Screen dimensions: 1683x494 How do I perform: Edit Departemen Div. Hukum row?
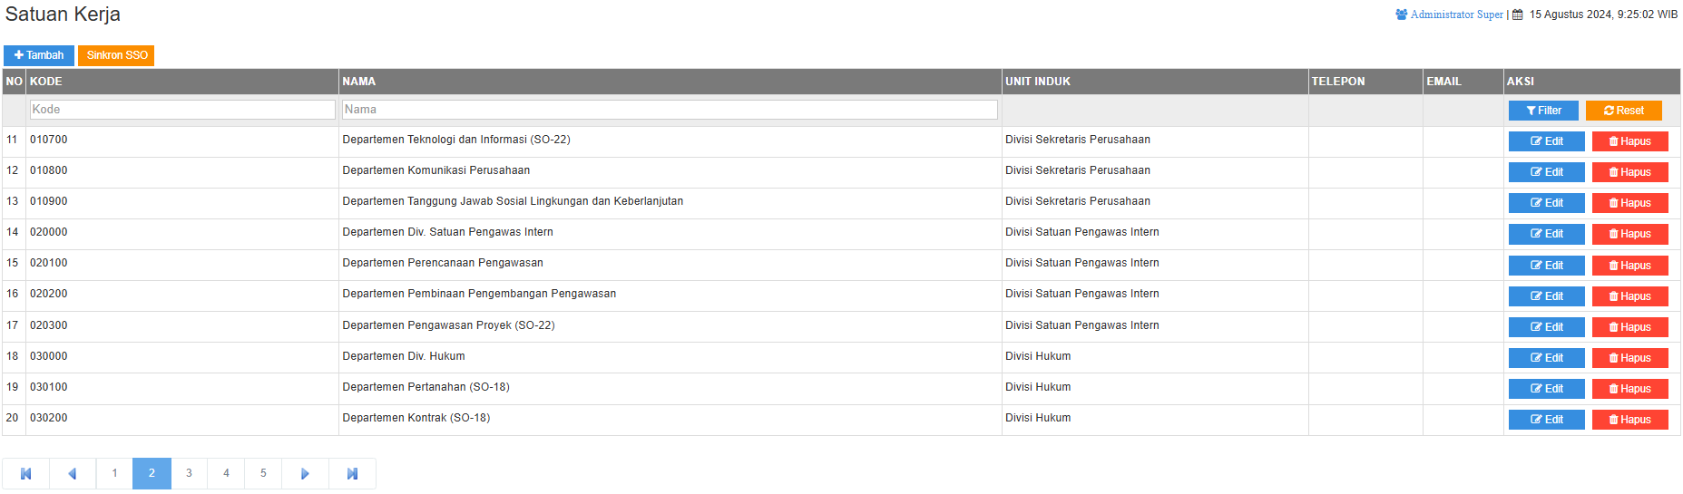point(1546,358)
